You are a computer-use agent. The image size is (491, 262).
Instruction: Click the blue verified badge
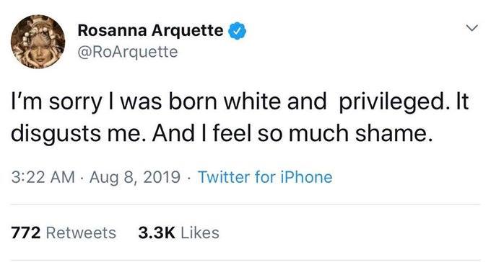(238, 31)
